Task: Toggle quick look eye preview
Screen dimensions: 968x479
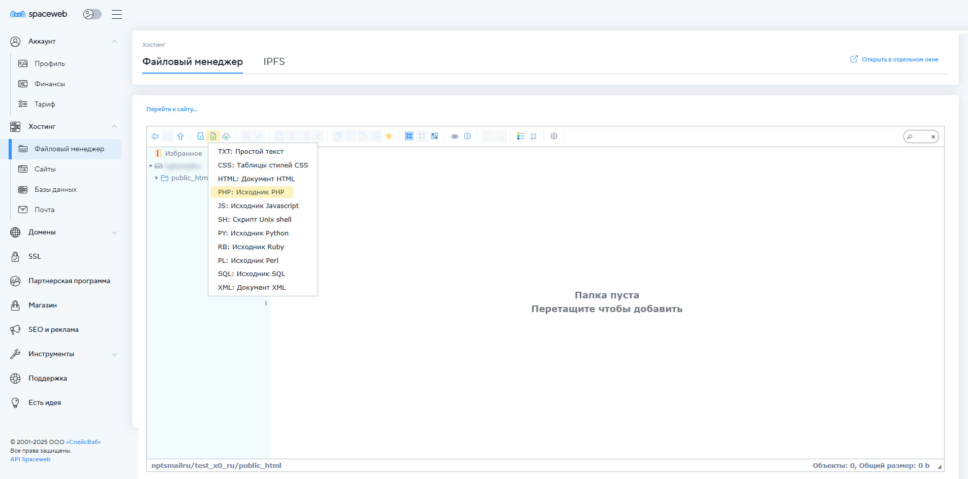Action: click(455, 136)
